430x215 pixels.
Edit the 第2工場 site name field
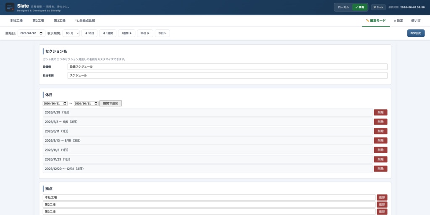tap(209, 205)
